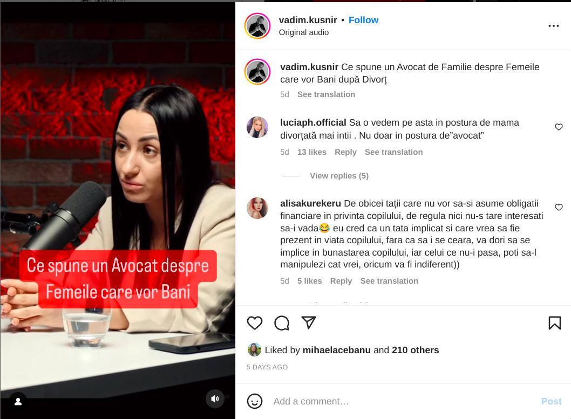See translation of luciaph.official's comment
This screenshot has width=571, height=419.
393,152
